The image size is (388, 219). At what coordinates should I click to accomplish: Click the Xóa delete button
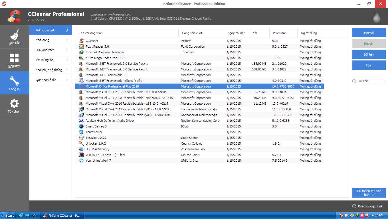[369, 65]
